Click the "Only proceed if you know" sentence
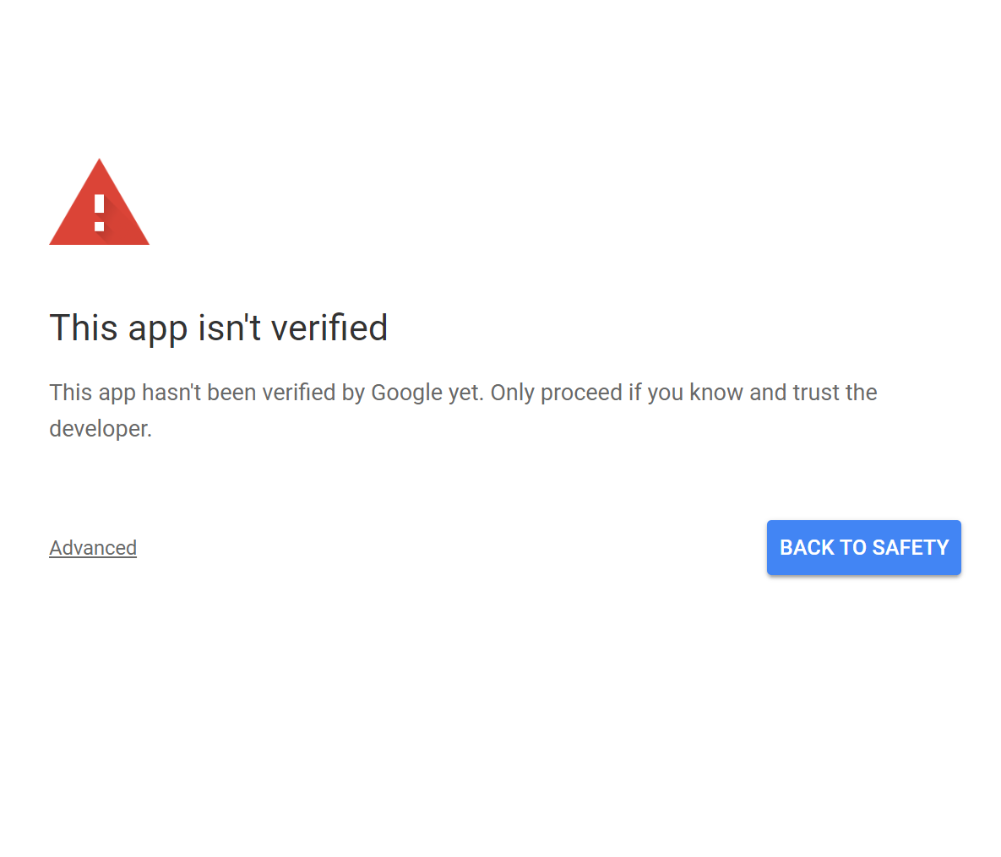The image size is (1001, 857). point(617,393)
